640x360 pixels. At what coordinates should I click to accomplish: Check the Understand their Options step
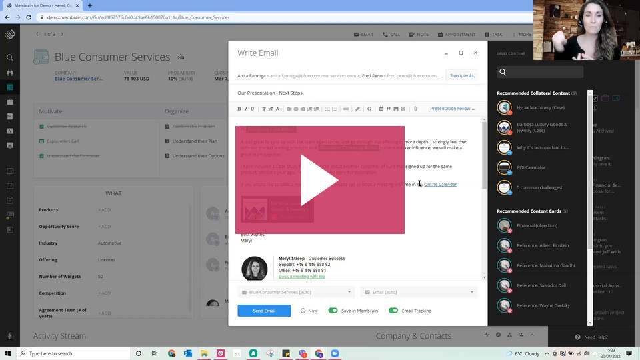click(x=167, y=156)
